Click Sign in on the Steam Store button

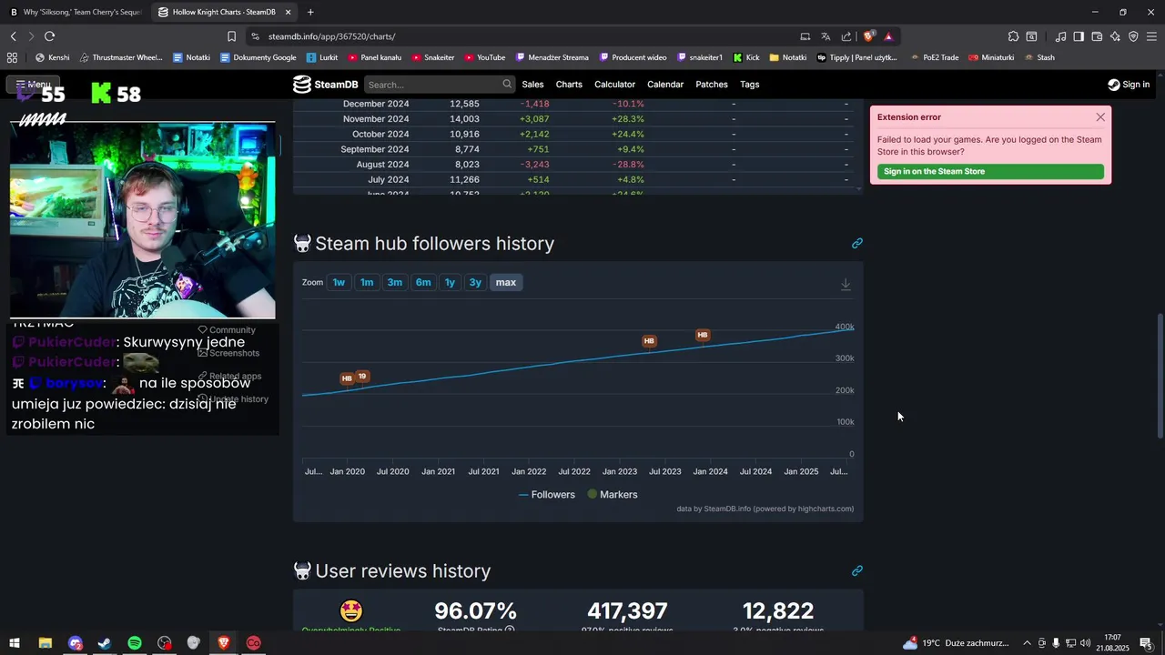990,171
